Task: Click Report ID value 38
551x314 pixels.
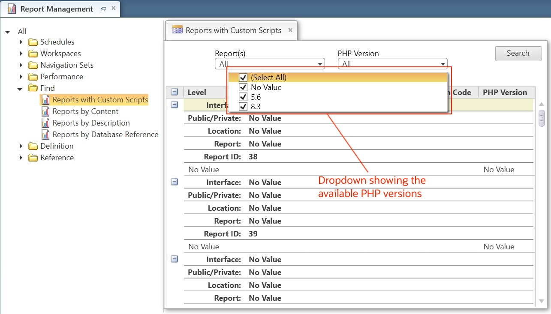Action: click(253, 157)
